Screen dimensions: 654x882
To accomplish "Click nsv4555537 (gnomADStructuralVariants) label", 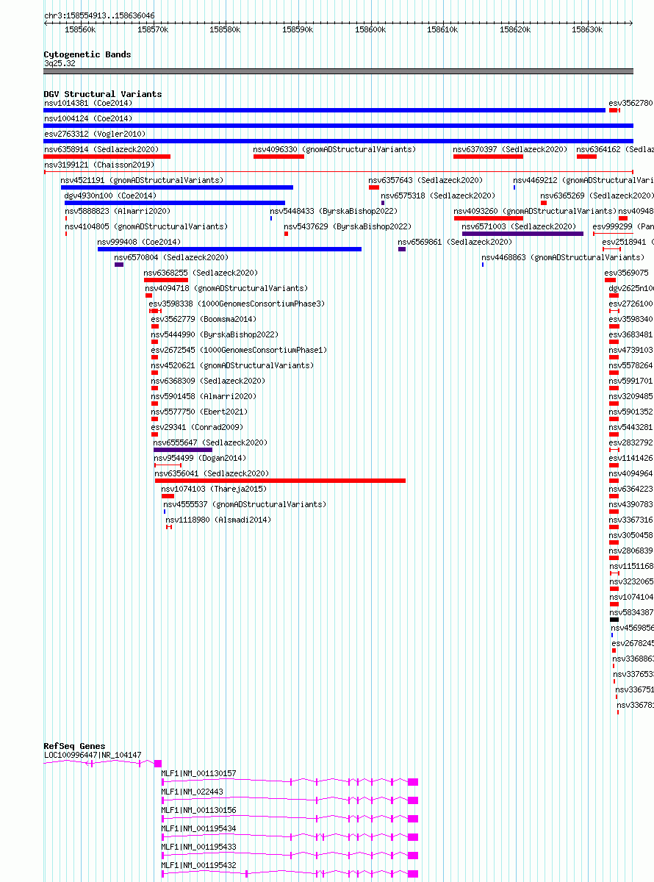I will pos(245,504).
